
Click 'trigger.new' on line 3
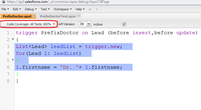(x=102, y=47)
